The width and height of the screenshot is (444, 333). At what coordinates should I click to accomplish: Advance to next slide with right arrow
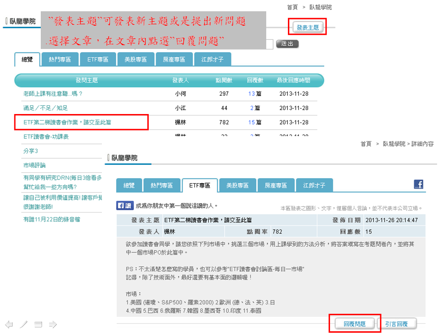click(52, 324)
